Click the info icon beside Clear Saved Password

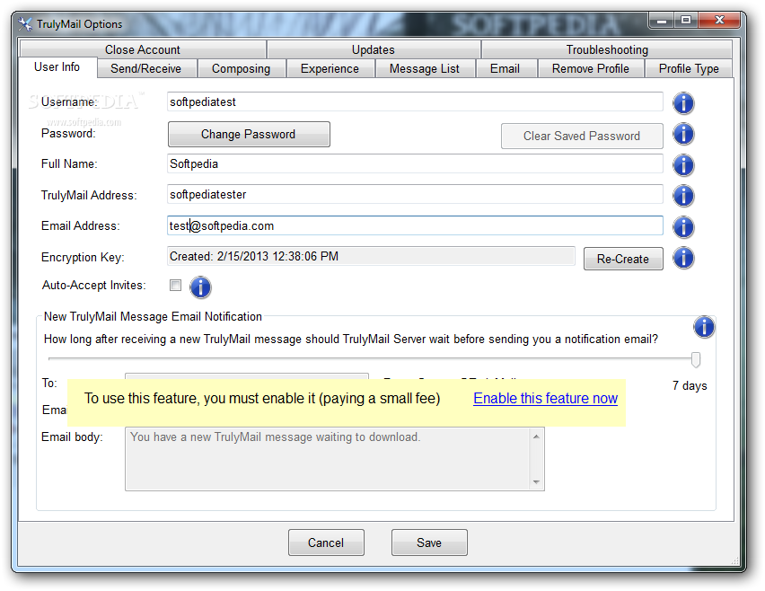click(683, 134)
